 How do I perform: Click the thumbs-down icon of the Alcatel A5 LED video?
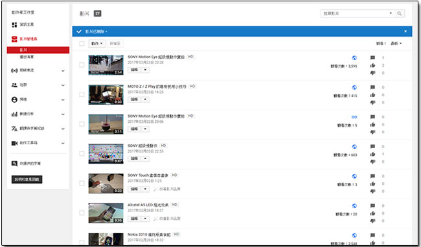point(372,220)
